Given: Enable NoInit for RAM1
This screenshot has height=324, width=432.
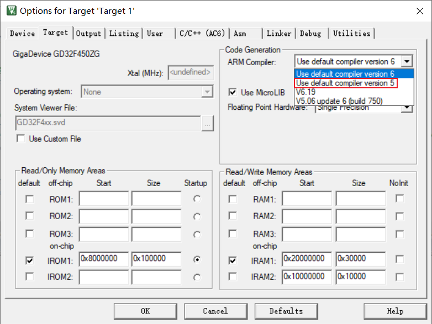Looking at the screenshot, I should (399, 198).
